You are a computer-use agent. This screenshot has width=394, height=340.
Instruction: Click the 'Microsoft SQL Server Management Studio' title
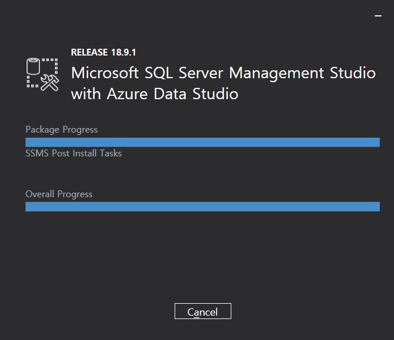[223, 73]
